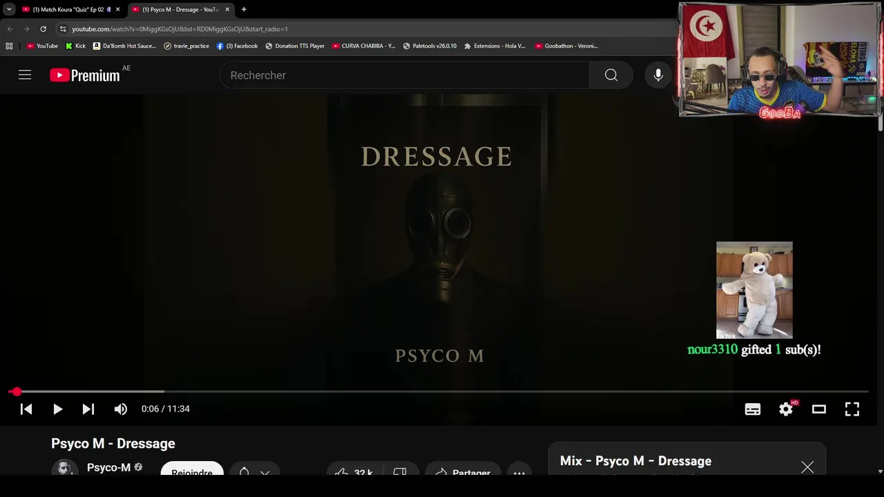
Task: Open Extensions - Hola bookmark
Action: 494,46
